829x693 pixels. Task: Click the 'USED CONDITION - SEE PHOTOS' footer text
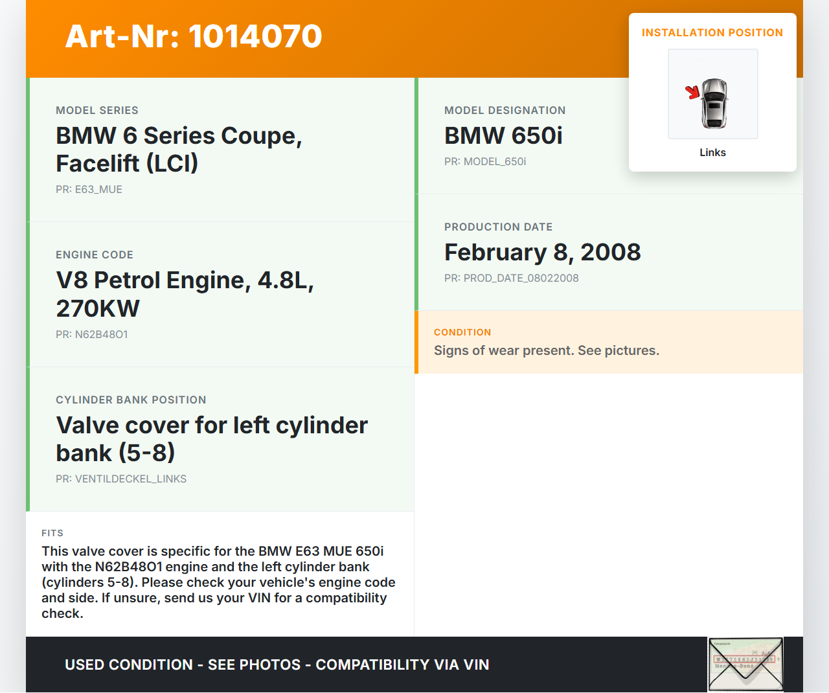point(277,665)
